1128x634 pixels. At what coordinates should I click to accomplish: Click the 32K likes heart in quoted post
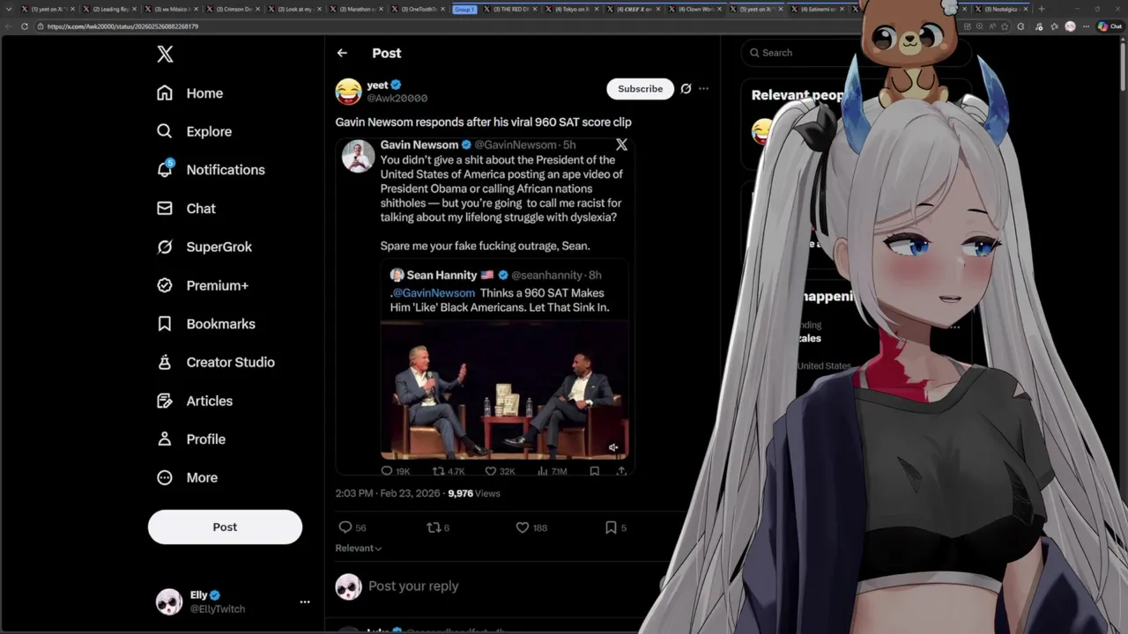(491, 471)
